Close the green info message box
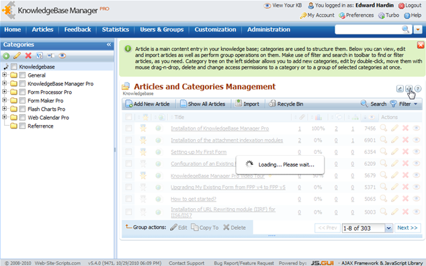This screenshot has width=426, height=266. pos(421,45)
